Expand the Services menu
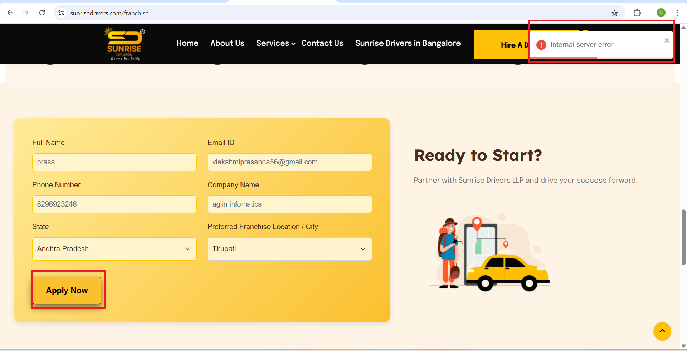The height and width of the screenshot is (351, 687). tap(276, 43)
